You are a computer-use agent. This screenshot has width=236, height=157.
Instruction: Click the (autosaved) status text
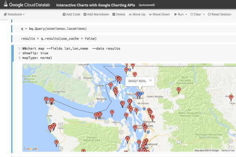147,5
